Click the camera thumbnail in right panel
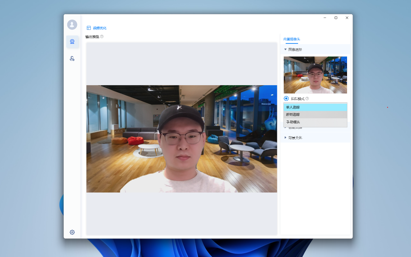This screenshot has height=257, width=411. (x=315, y=75)
